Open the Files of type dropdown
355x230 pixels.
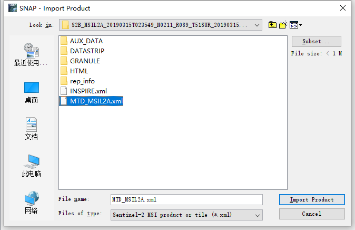click(258, 215)
